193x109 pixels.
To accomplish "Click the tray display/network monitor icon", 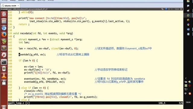I will point(186,89).
